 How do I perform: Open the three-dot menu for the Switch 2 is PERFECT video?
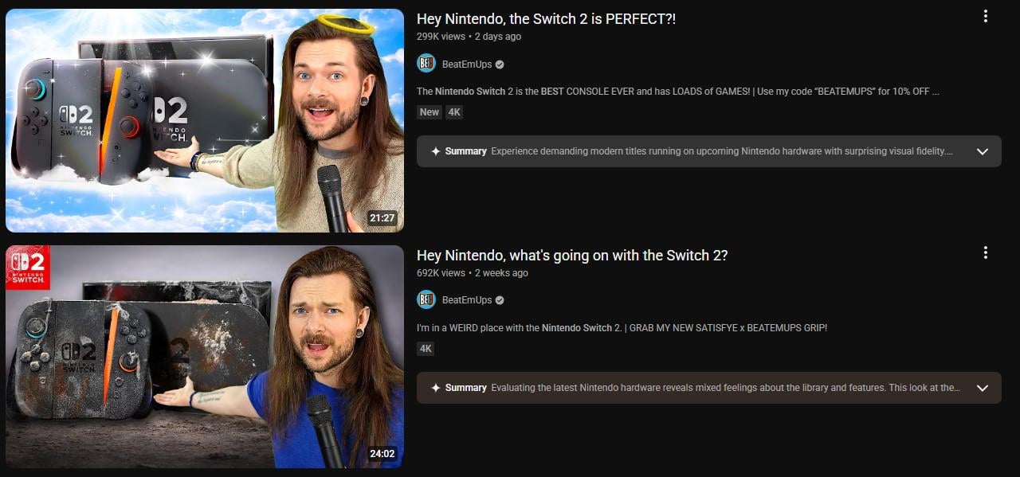click(986, 16)
